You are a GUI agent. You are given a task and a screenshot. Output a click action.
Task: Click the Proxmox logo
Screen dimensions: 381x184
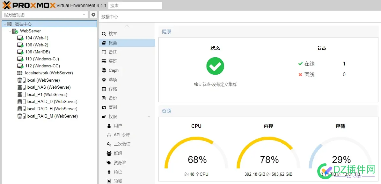29,5
